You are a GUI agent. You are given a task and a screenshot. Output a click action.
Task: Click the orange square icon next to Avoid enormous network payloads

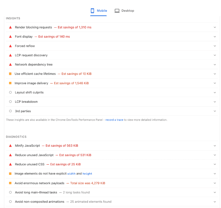point(10,183)
